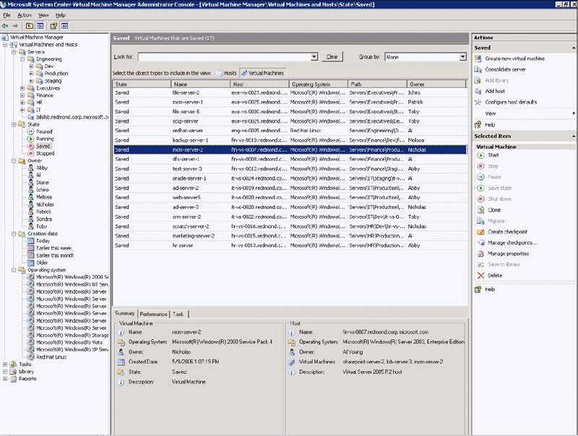This screenshot has height=436, width=578.
Task: Click the Delete icon in Actions
Action: click(479, 275)
